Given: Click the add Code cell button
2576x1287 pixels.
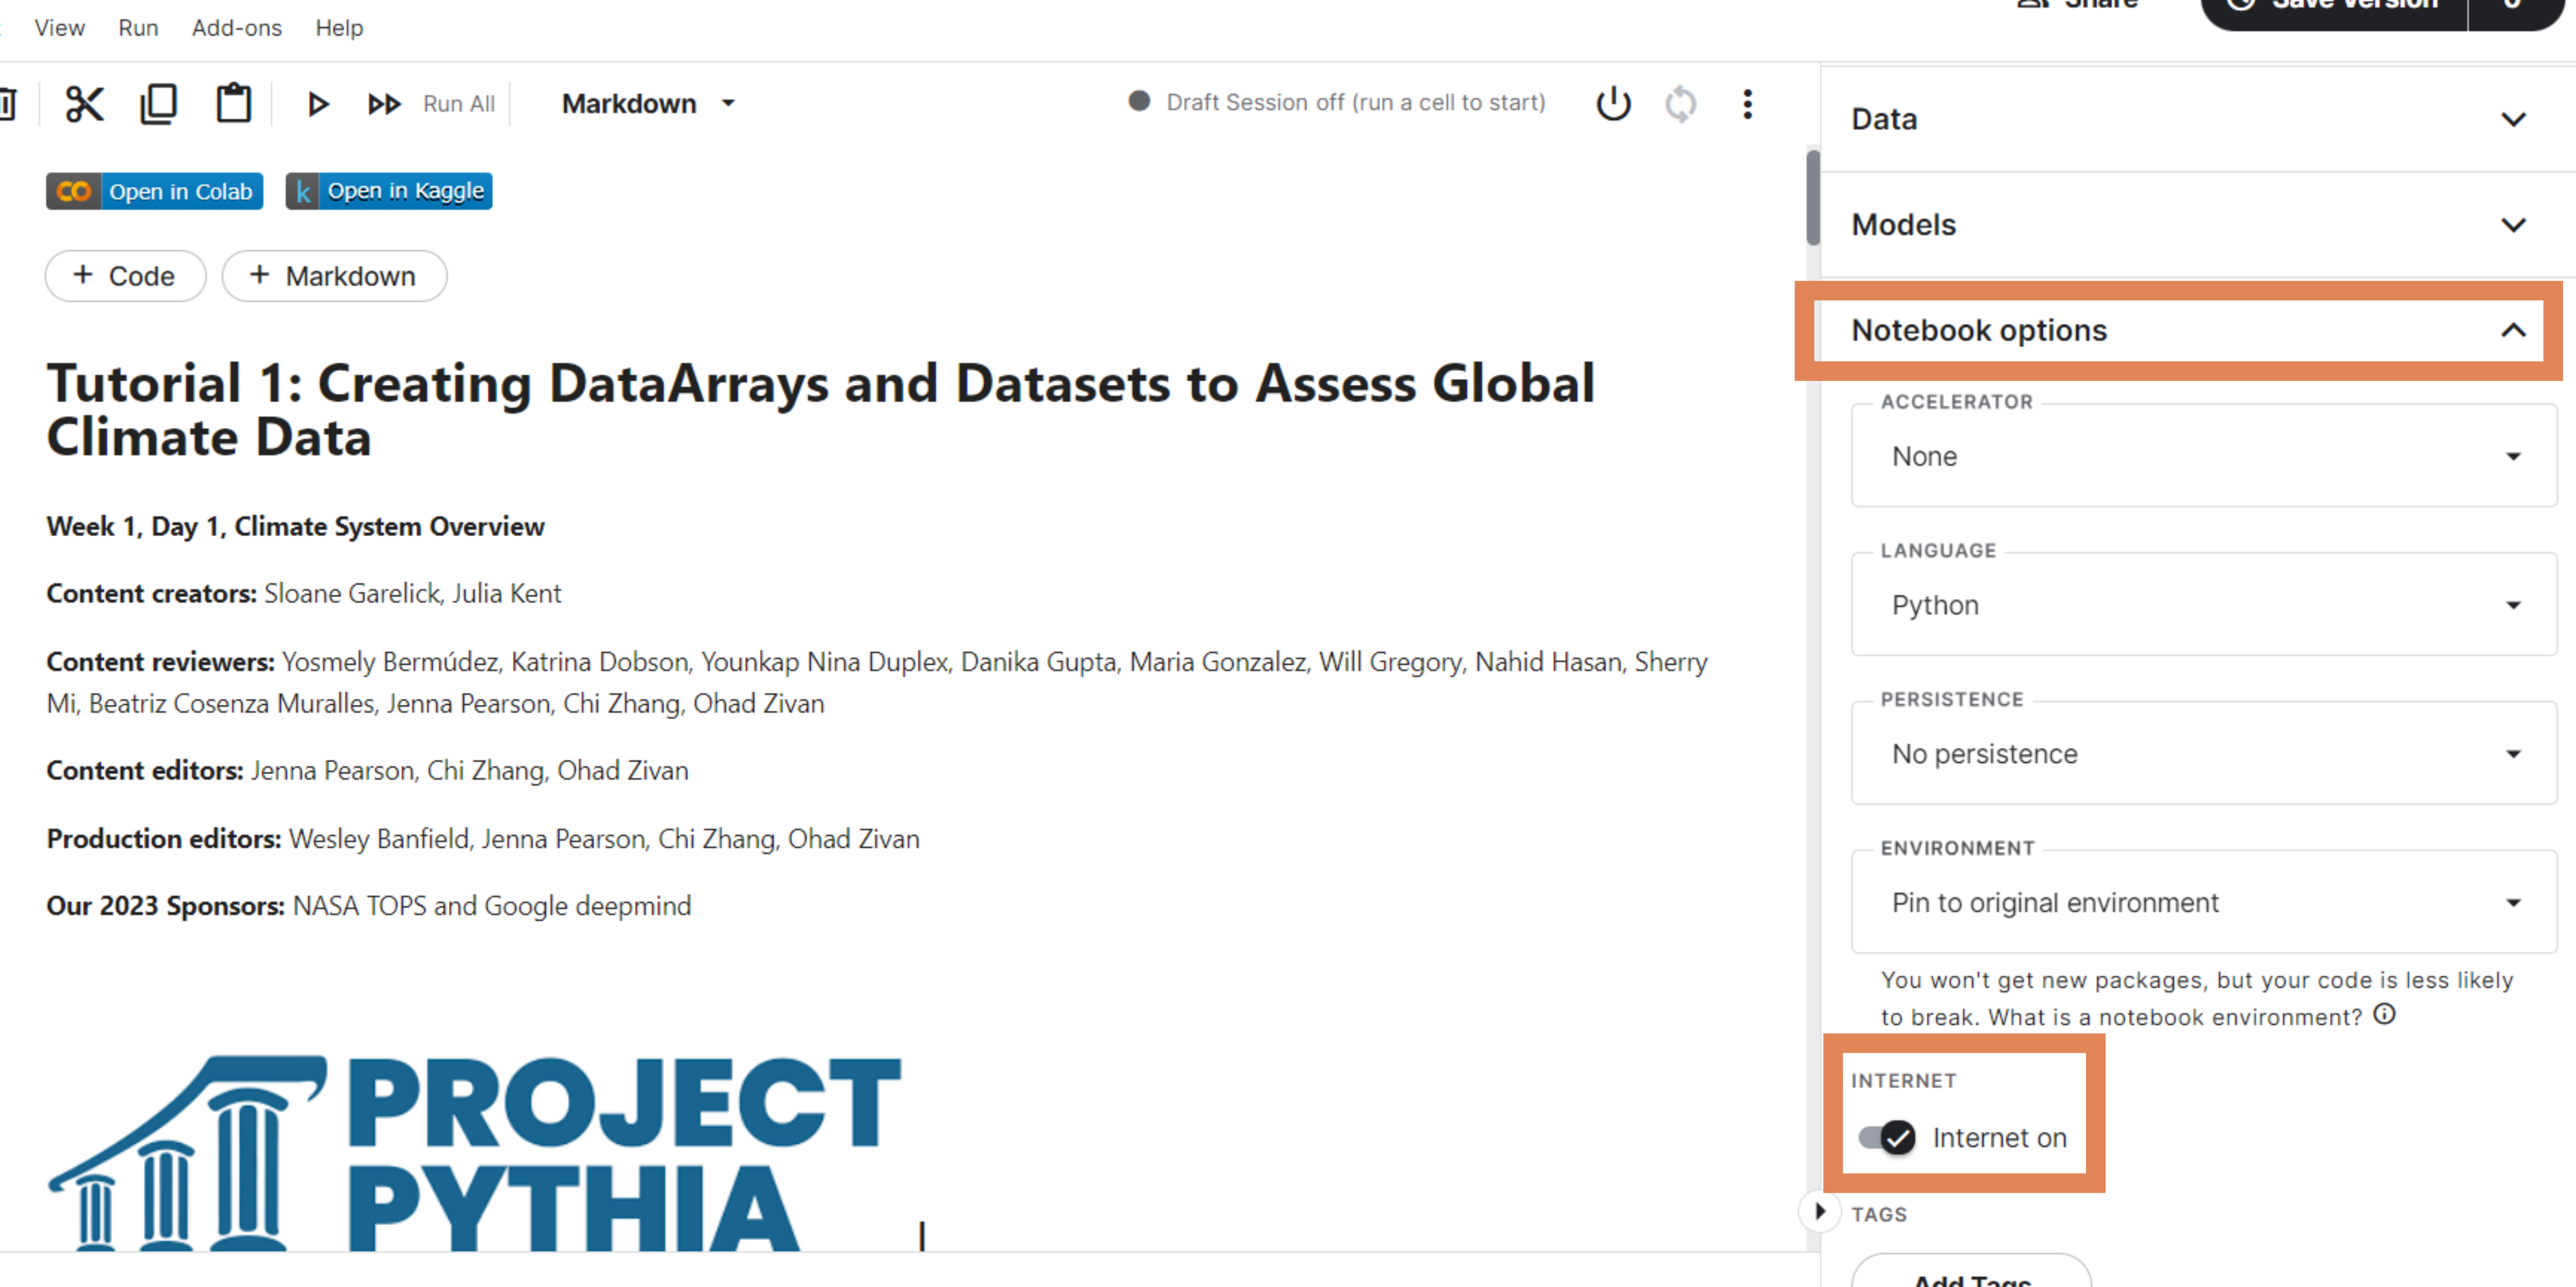Looking at the screenshot, I should (x=125, y=276).
